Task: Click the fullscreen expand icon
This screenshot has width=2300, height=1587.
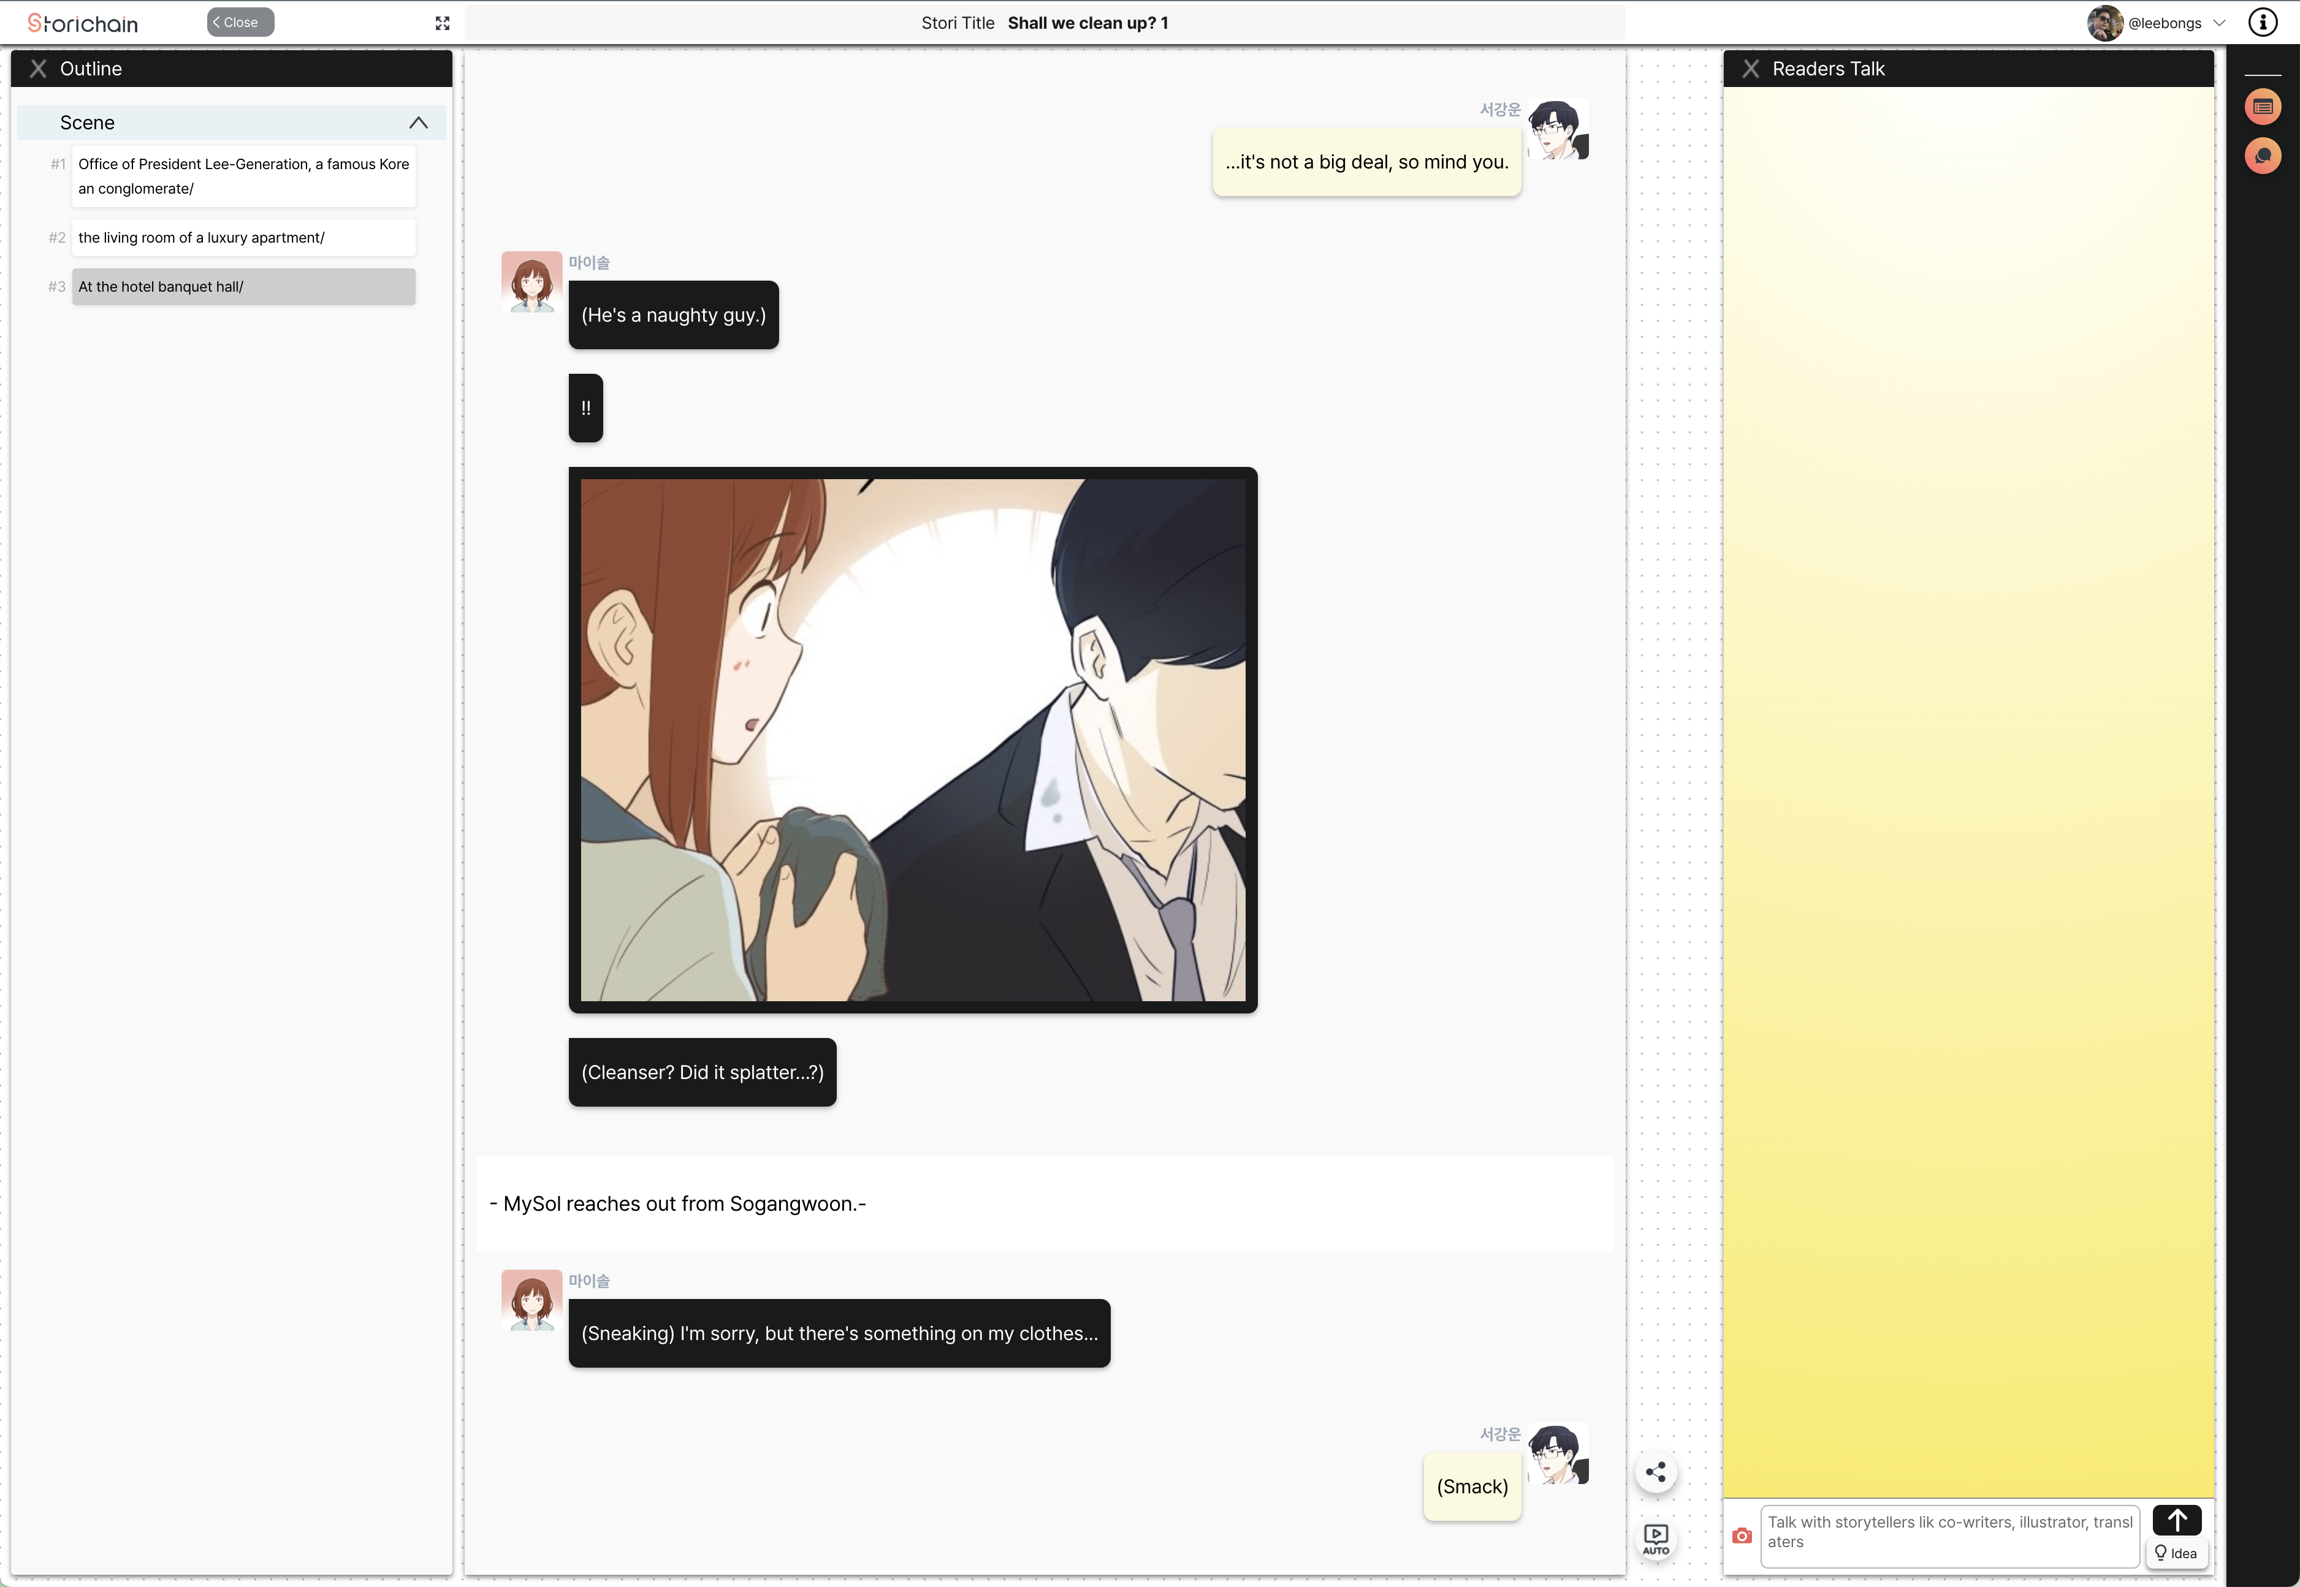Action: click(x=443, y=23)
